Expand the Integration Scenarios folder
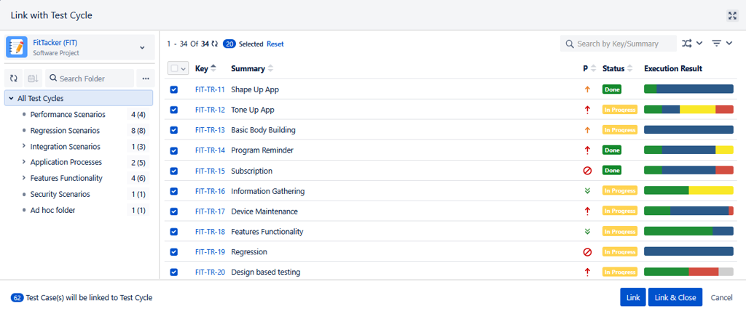The height and width of the screenshot is (311, 746). point(24,146)
